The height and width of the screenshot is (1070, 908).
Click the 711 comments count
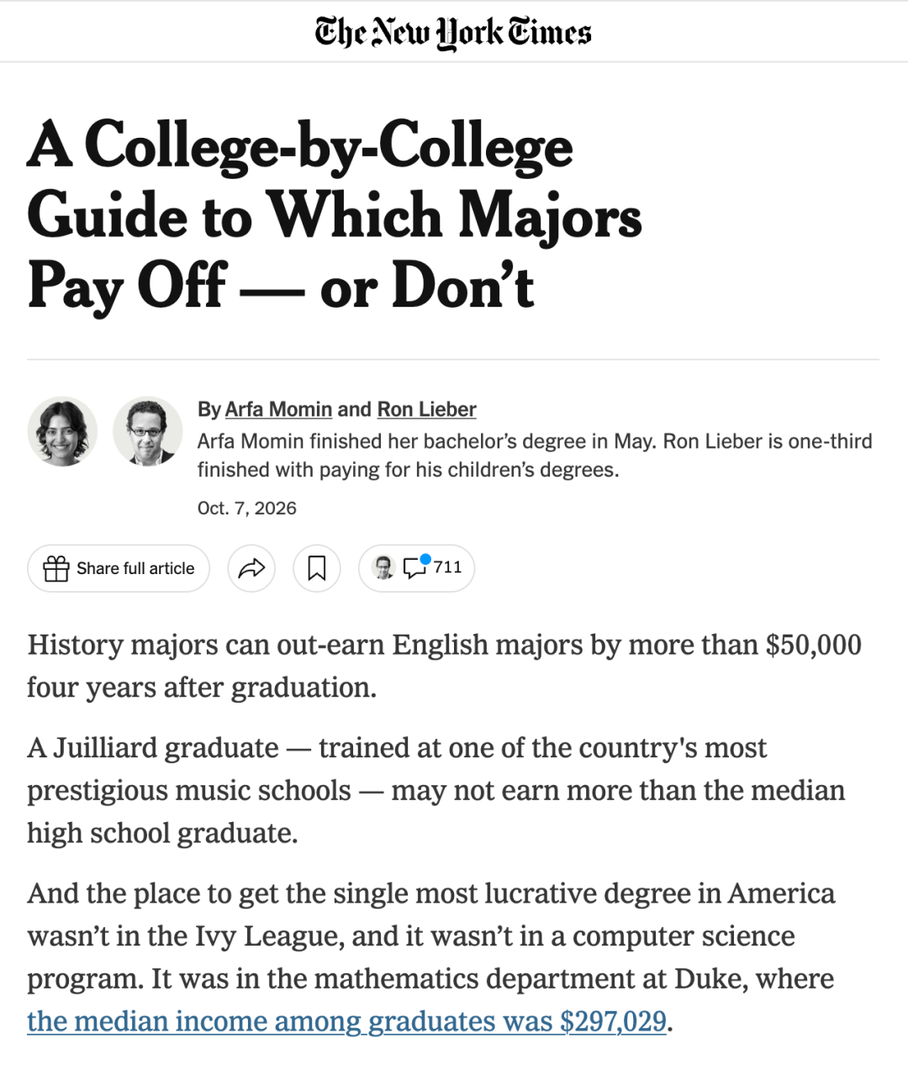click(x=448, y=567)
